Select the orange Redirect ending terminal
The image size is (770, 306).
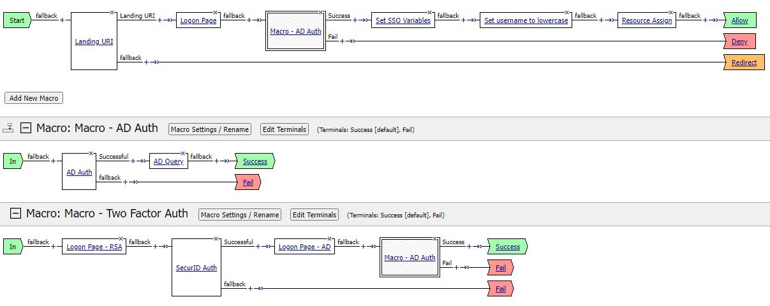click(743, 62)
